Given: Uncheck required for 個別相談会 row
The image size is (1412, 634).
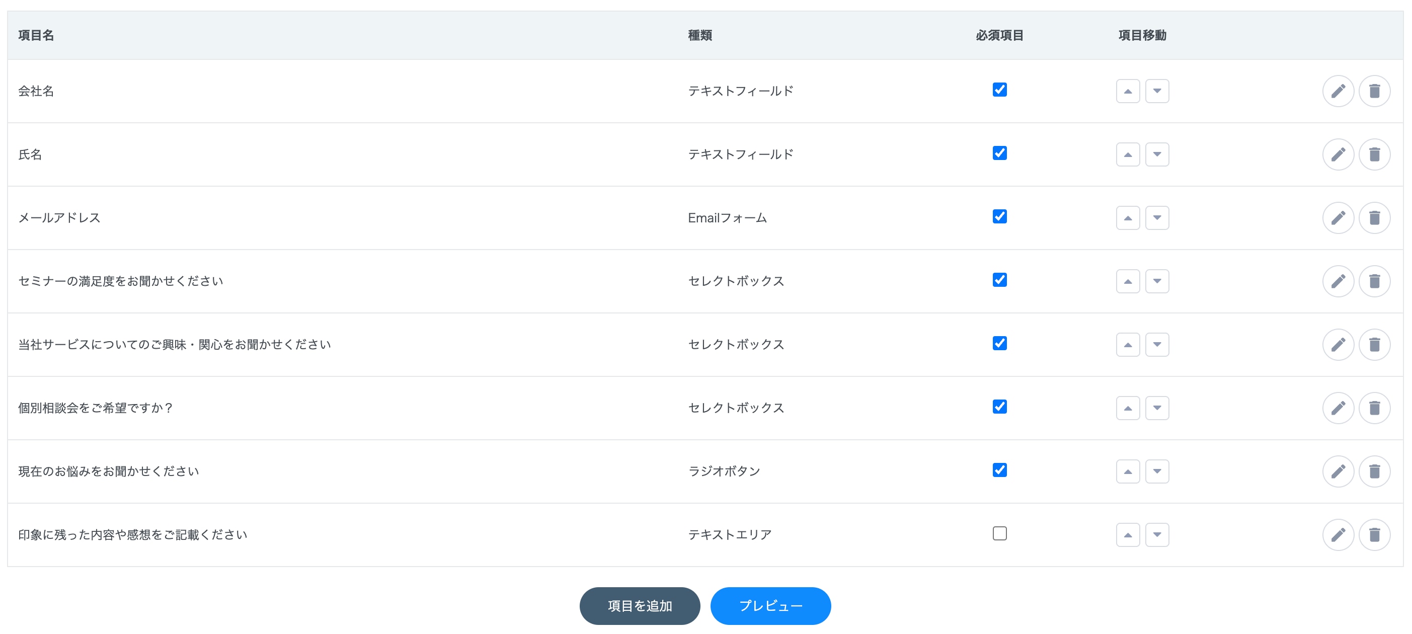Looking at the screenshot, I should pyautogui.click(x=999, y=407).
